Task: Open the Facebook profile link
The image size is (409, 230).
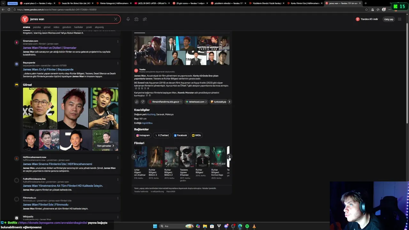Action: [x=180, y=135]
